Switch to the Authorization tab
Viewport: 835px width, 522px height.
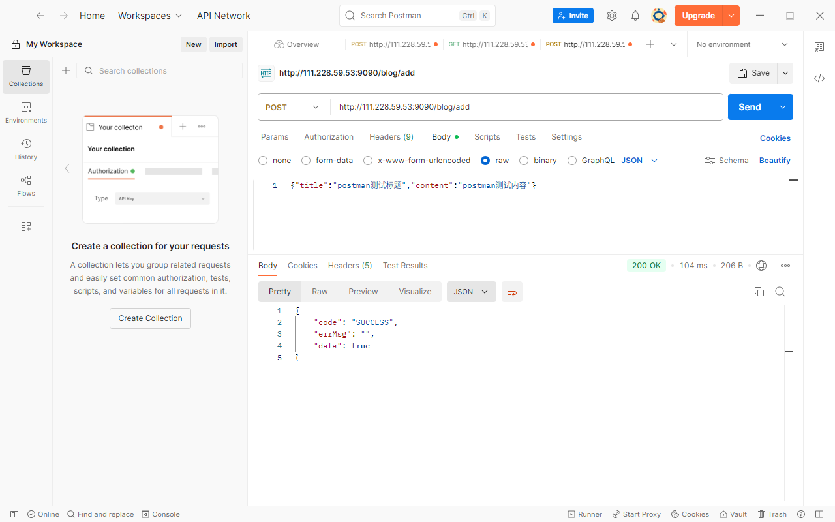point(329,137)
